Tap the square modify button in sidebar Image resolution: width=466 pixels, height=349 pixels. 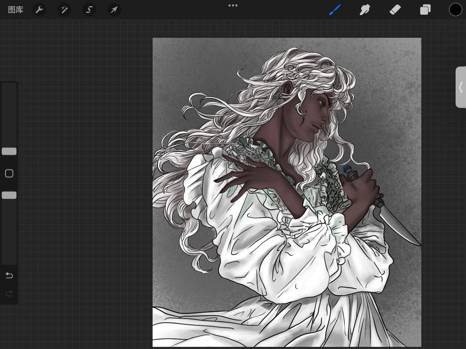[x=9, y=174]
